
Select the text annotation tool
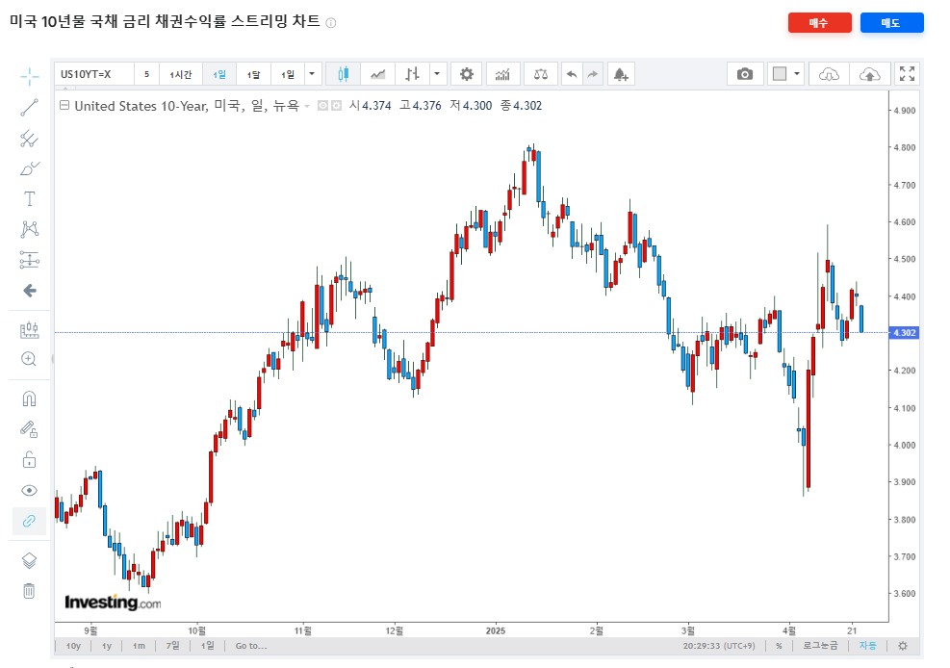click(29, 199)
